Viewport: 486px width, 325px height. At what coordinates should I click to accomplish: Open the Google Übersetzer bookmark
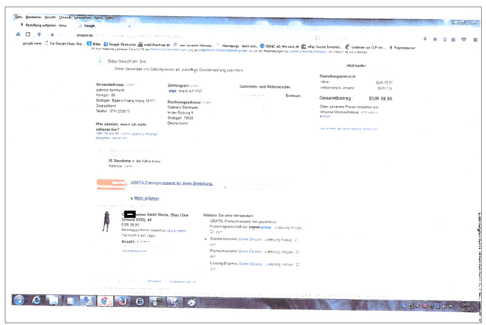click(x=119, y=44)
